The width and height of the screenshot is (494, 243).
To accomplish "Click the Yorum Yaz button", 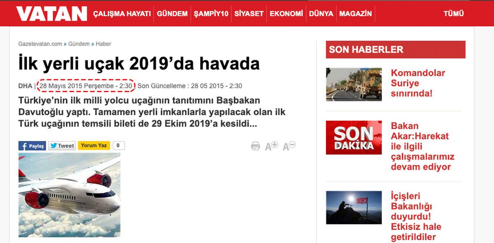I will [x=94, y=145].
